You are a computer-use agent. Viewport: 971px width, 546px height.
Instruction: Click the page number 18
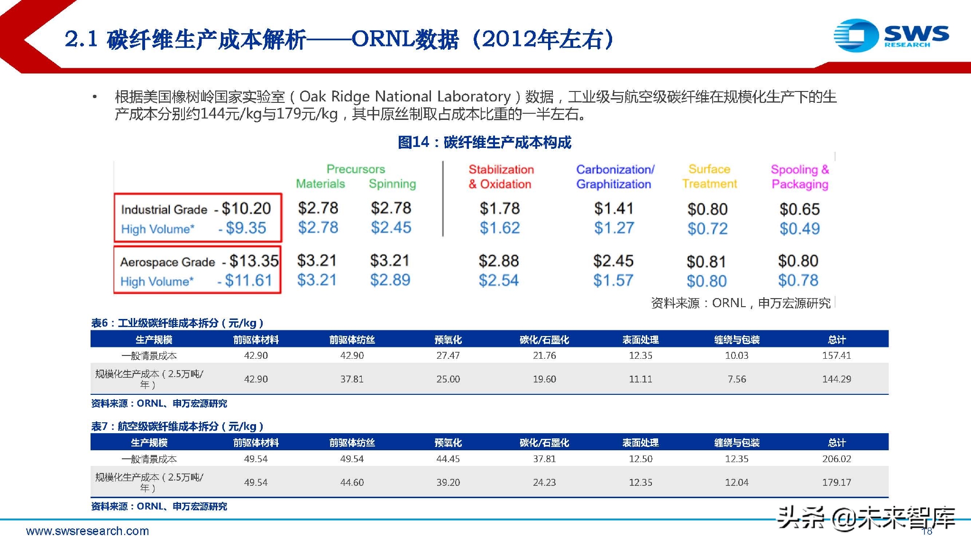point(927,531)
